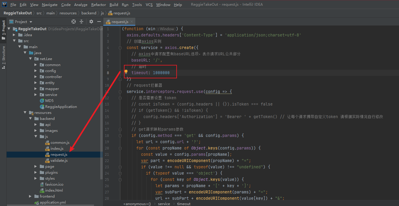
Task: Select the ReggieApplication class
Action: tap(61, 107)
